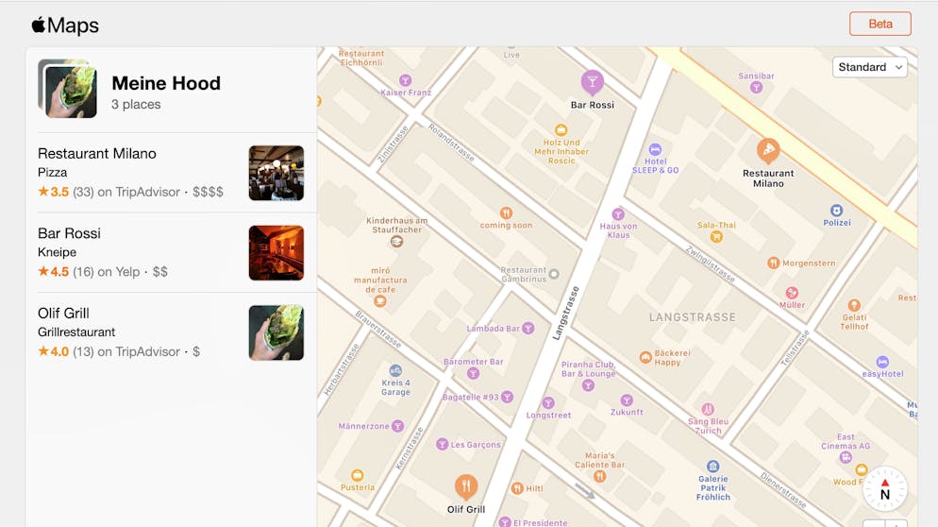Select the coming soon restaurant marker
Image resolution: width=938 pixels, height=527 pixels.
[506, 212]
